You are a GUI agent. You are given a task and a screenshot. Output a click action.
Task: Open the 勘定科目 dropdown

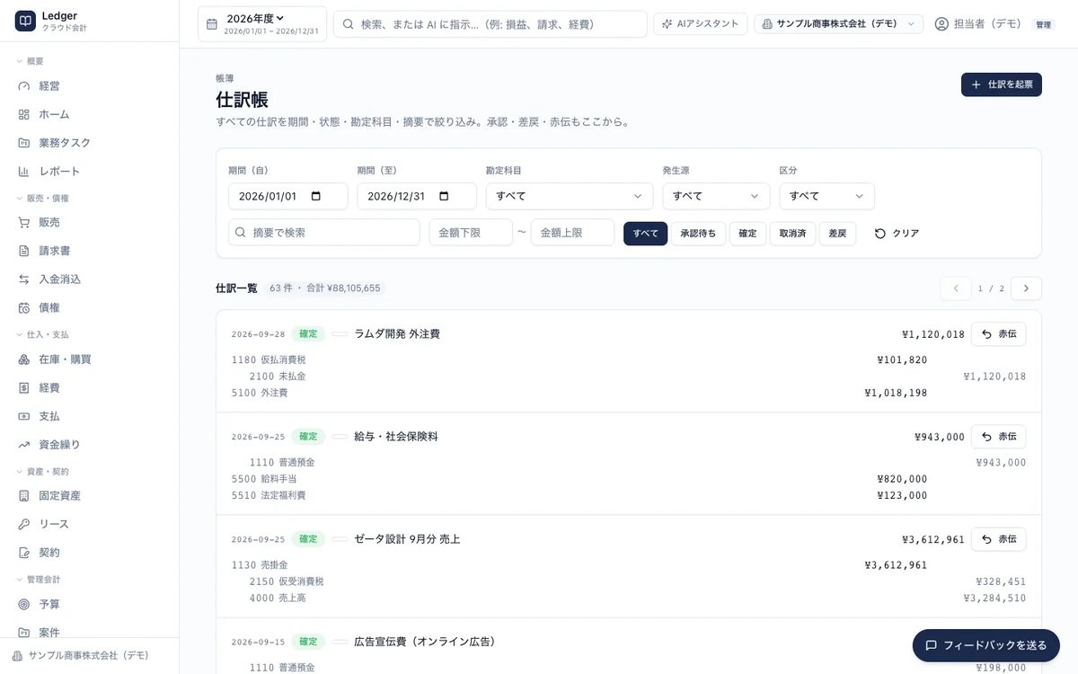tap(570, 196)
